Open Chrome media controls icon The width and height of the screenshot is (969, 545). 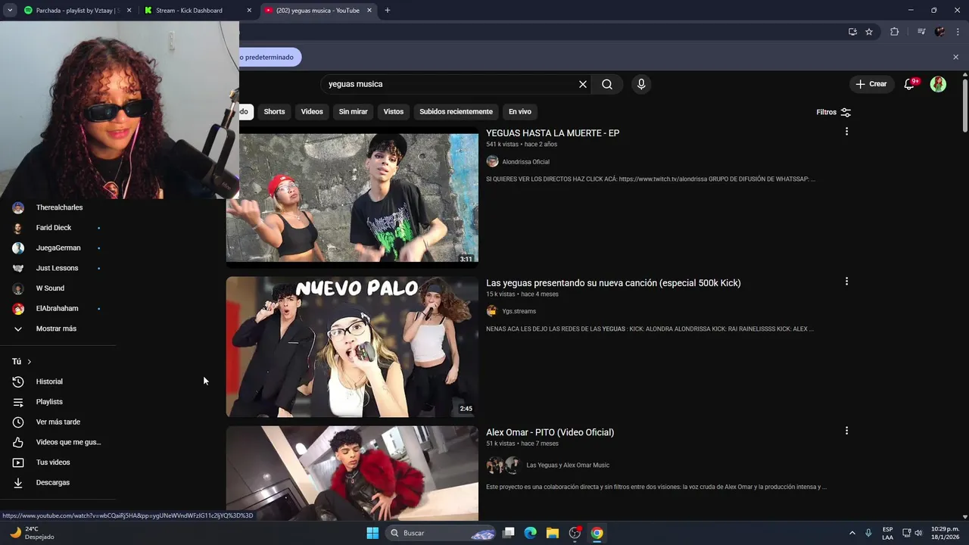click(921, 32)
